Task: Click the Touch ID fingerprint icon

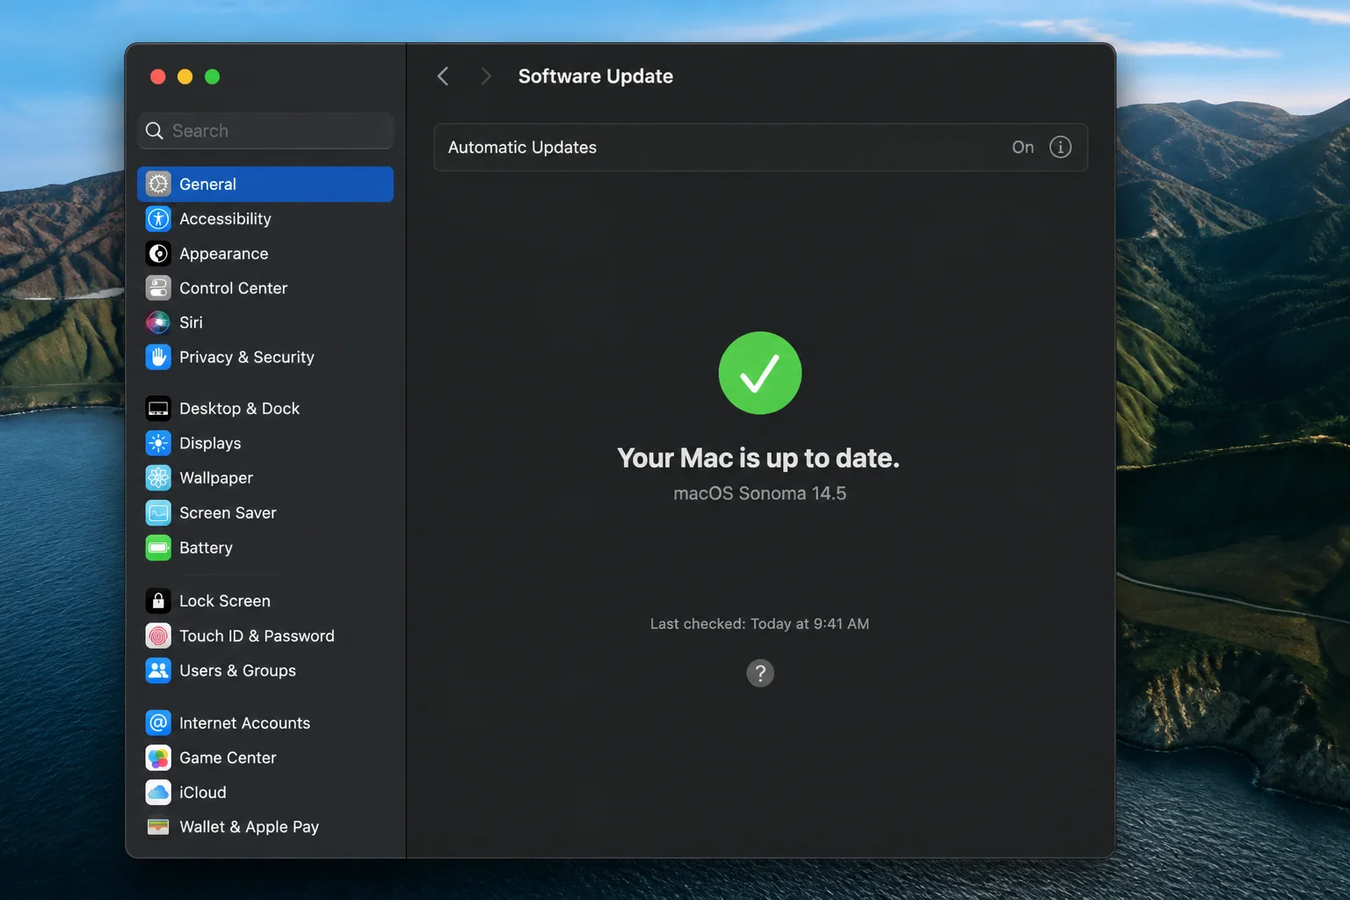Action: 158,635
